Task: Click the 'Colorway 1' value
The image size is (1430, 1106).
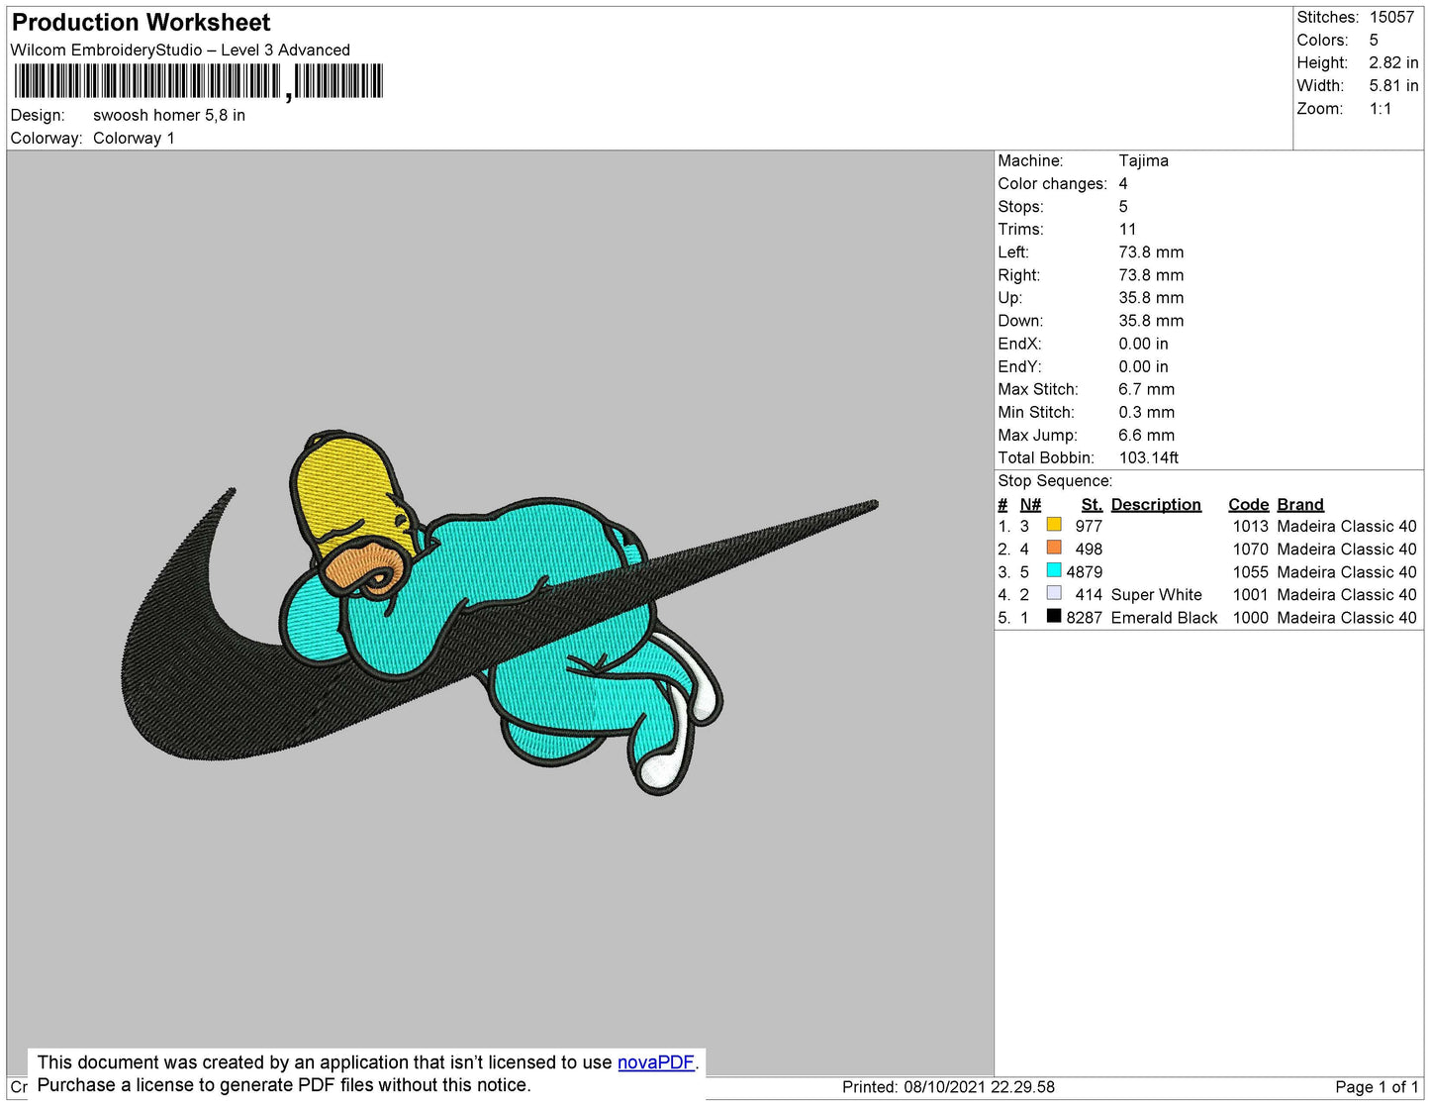Action: click(x=134, y=139)
